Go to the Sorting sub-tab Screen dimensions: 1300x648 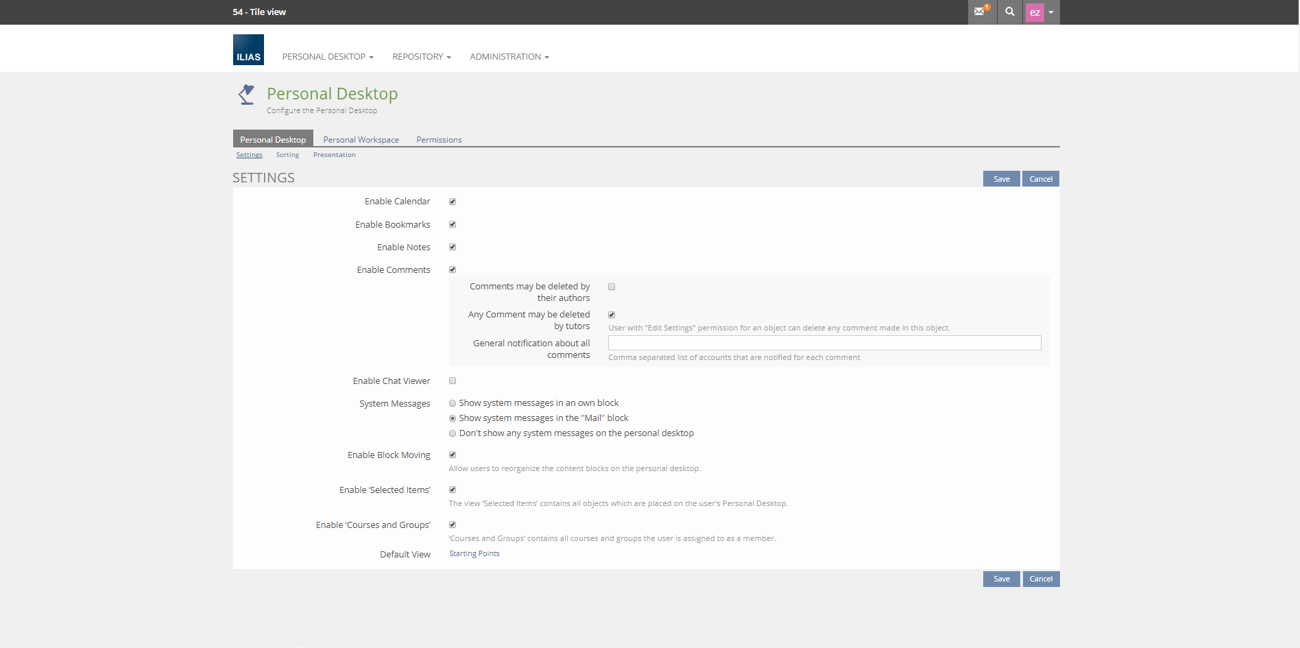point(287,155)
